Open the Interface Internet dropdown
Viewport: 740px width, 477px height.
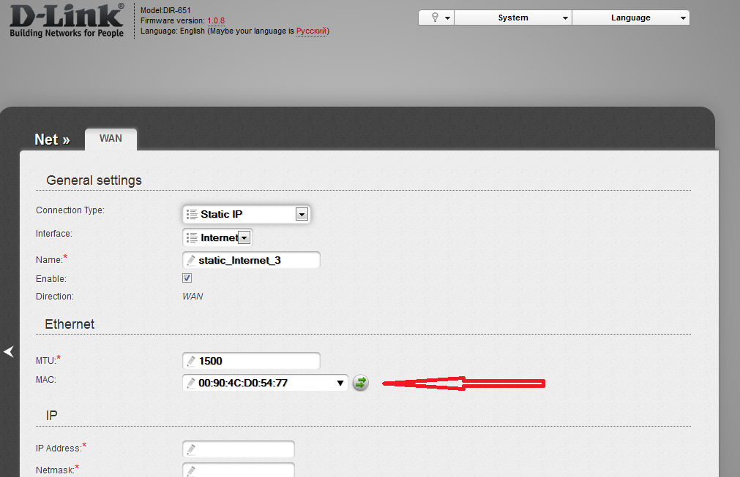217,238
